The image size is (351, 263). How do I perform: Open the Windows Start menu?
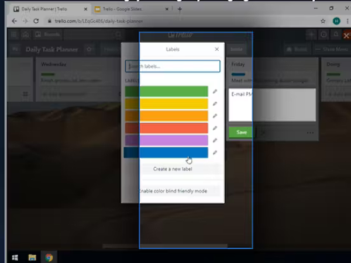(15, 258)
